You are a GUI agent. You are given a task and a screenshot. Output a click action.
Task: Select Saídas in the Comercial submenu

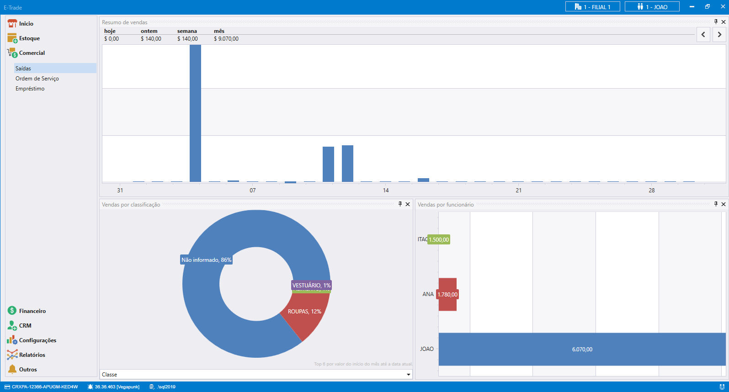(x=23, y=69)
